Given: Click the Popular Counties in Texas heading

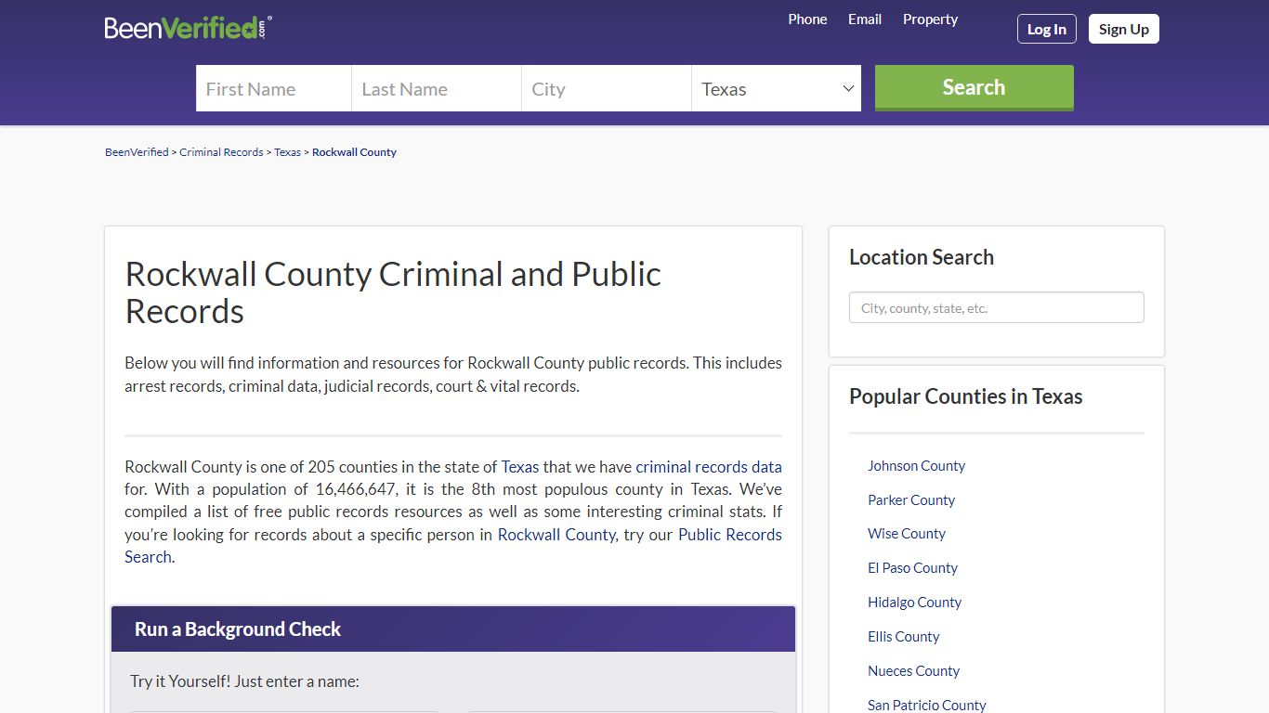Looking at the screenshot, I should coord(966,396).
